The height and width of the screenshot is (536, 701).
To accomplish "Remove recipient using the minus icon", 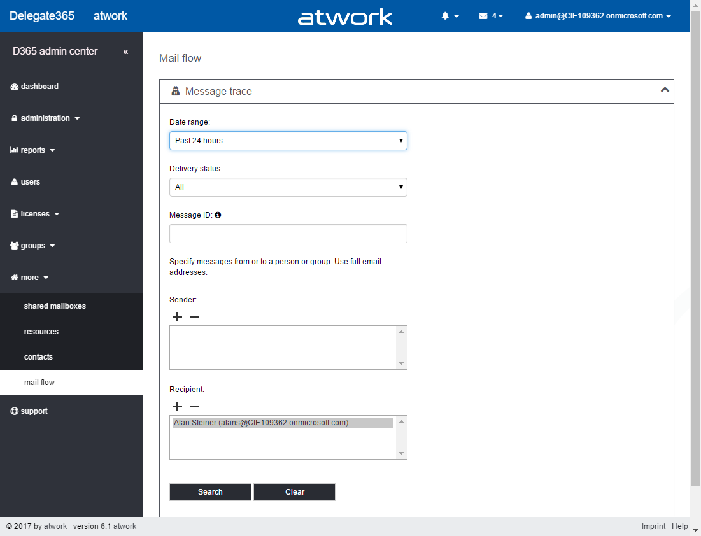I will click(x=194, y=407).
